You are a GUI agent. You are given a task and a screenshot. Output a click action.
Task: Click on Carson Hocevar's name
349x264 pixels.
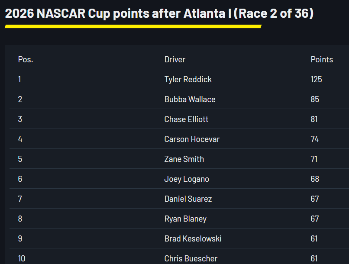(x=192, y=139)
